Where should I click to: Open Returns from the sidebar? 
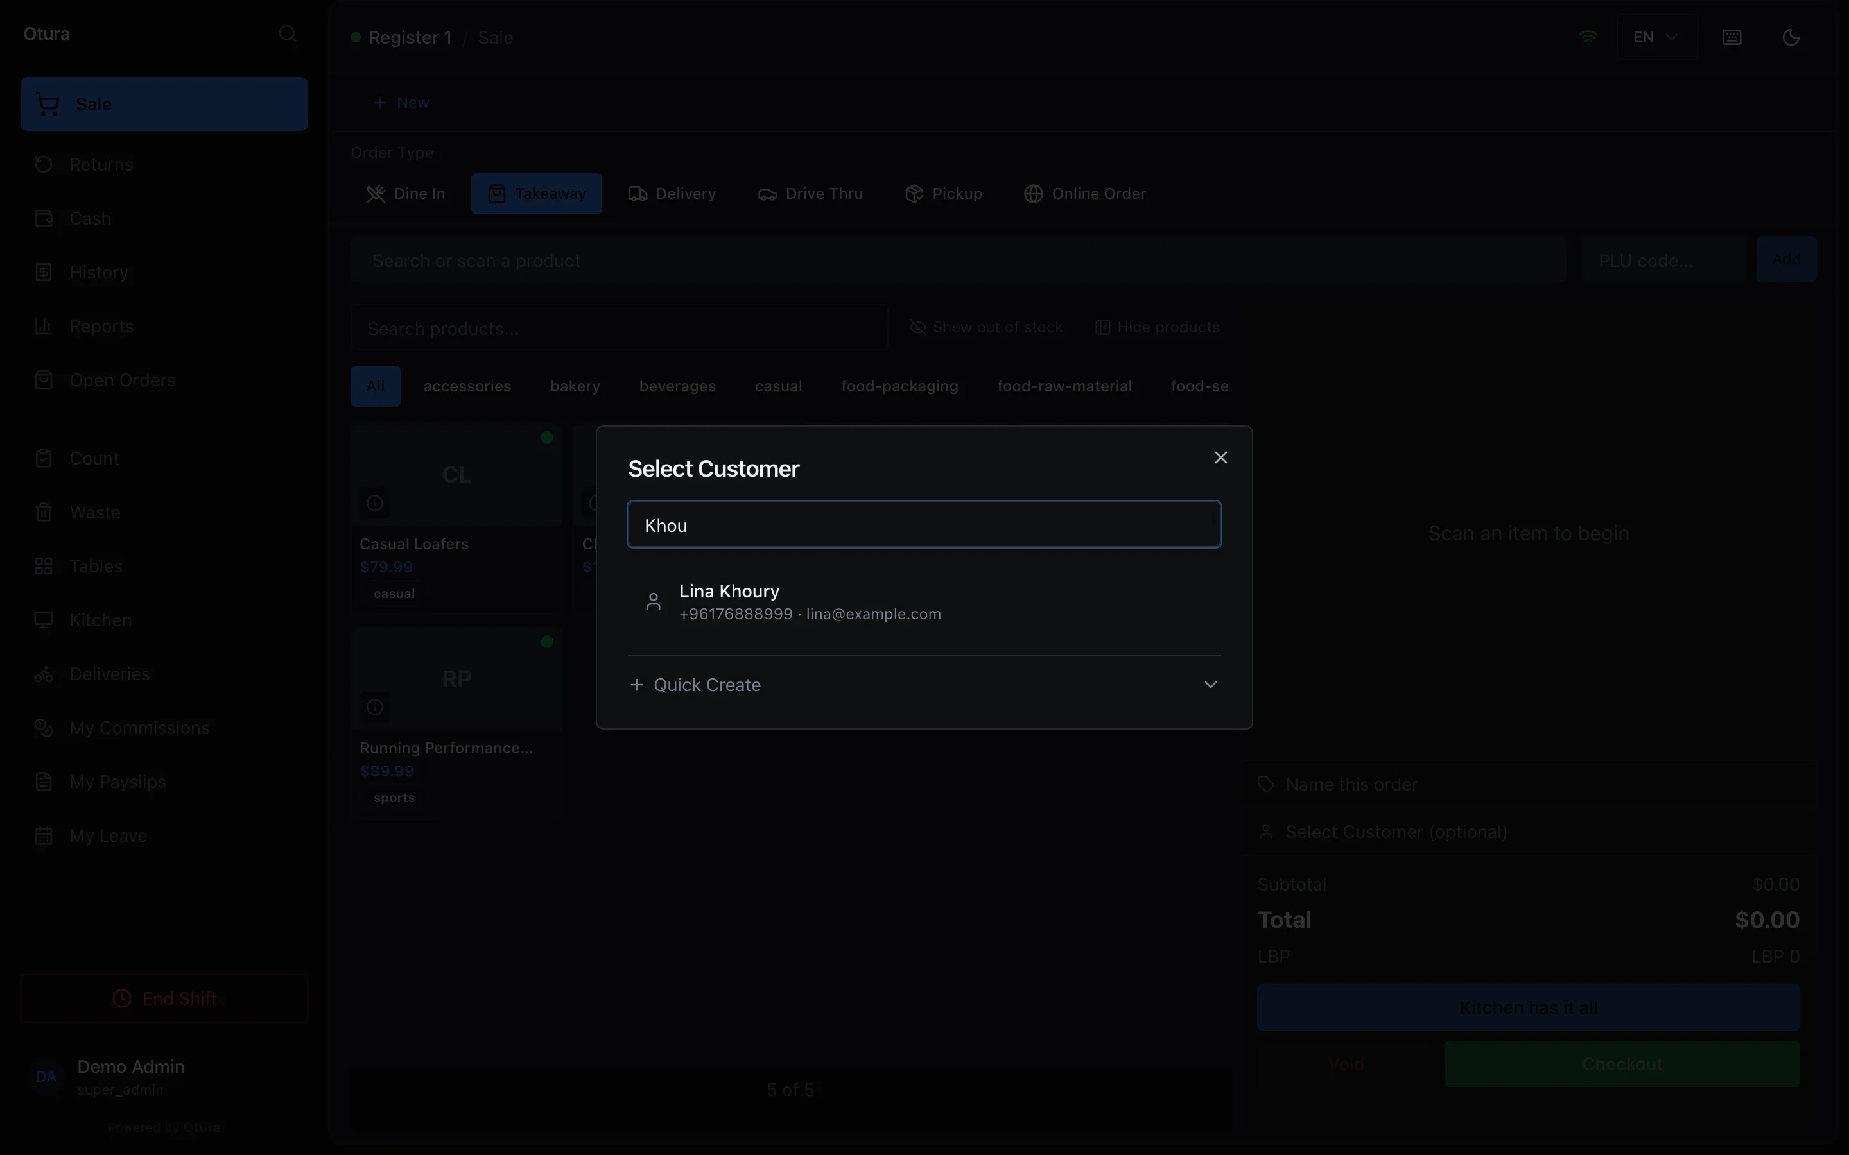(164, 164)
